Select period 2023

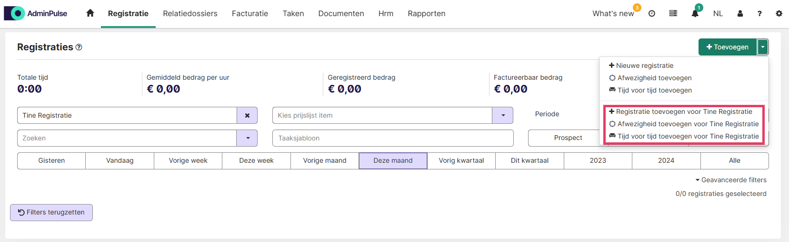pyautogui.click(x=598, y=160)
